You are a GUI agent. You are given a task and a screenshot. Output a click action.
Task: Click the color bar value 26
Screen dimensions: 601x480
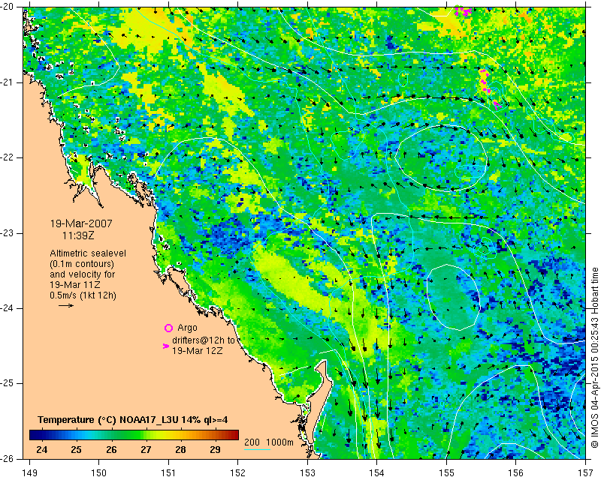pos(111,449)
